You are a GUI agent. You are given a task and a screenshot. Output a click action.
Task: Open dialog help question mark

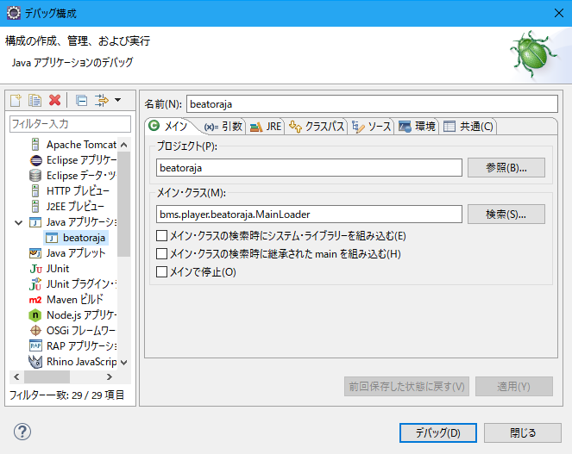[22, 432]
